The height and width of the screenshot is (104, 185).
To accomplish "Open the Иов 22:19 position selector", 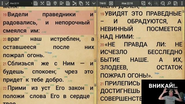I will coord(21,3).
